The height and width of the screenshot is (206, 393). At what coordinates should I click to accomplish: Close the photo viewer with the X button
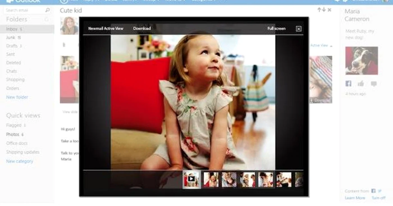[299, 29]
